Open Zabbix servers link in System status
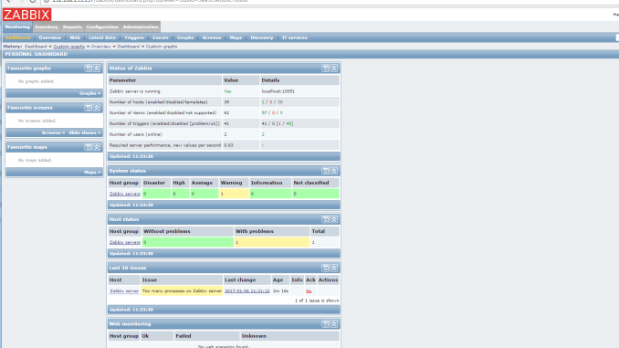This screenshot has height=348, width=619. (125, 194)
